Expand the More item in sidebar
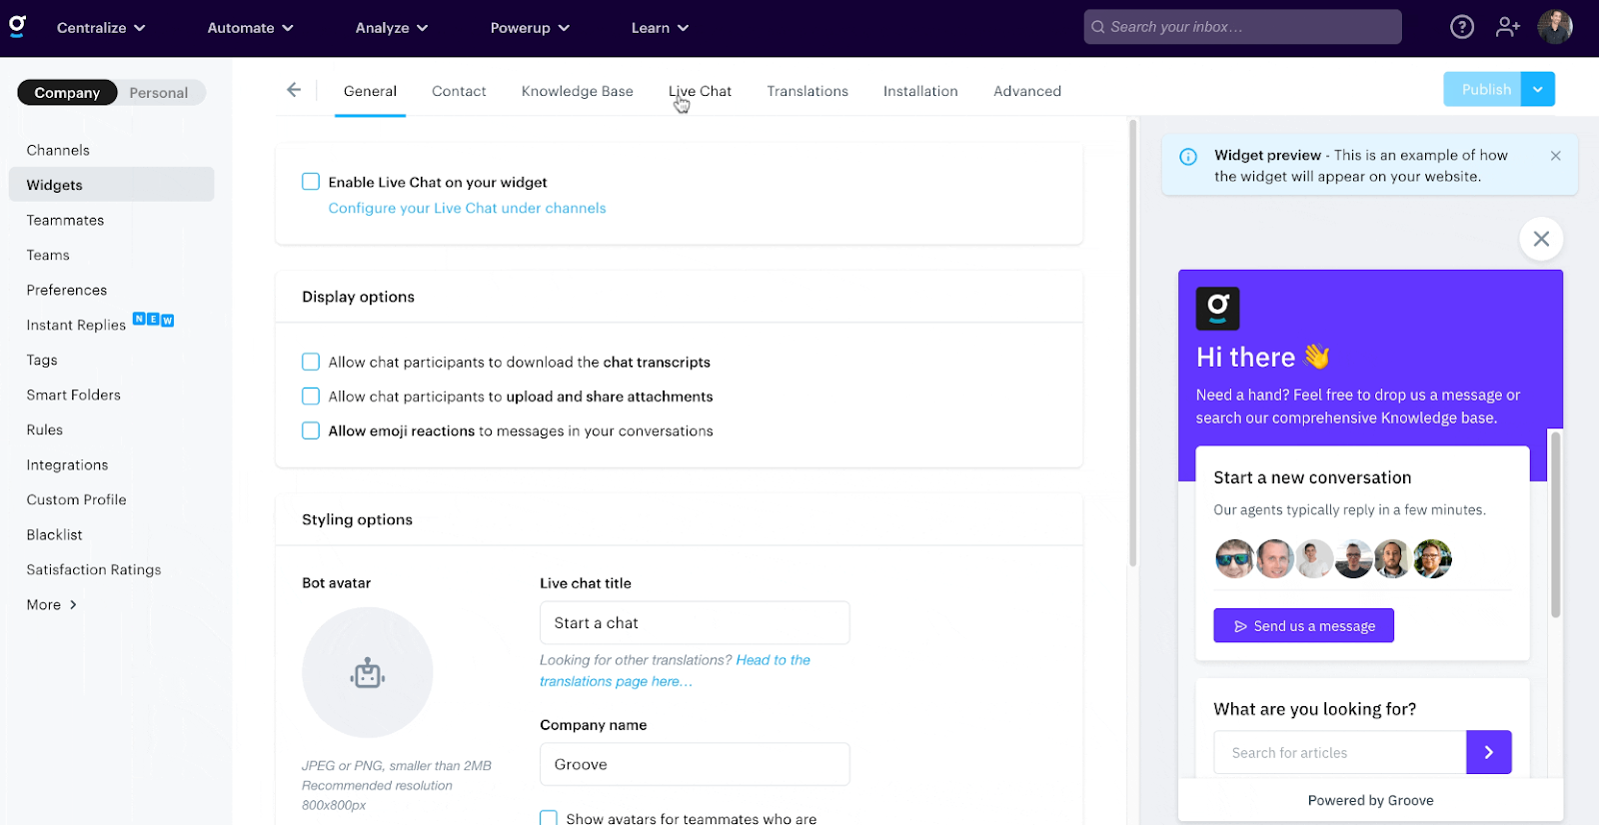The width and height of the screenshot is (1599, 825). point(52,604)
